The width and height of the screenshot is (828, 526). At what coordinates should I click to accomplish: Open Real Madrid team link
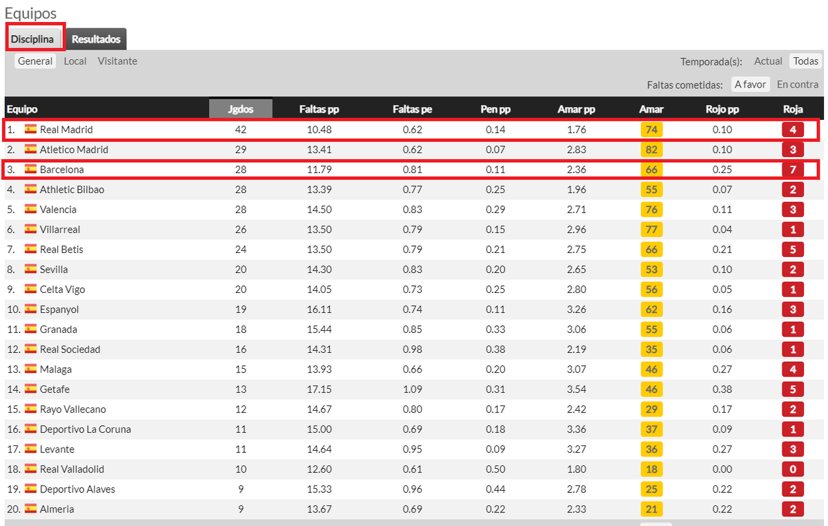coord(66,130)
